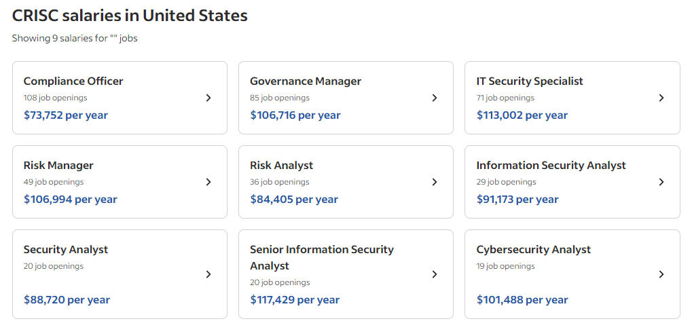Click the Security Analyst chevron
The image size is (692, 336).
208,274
